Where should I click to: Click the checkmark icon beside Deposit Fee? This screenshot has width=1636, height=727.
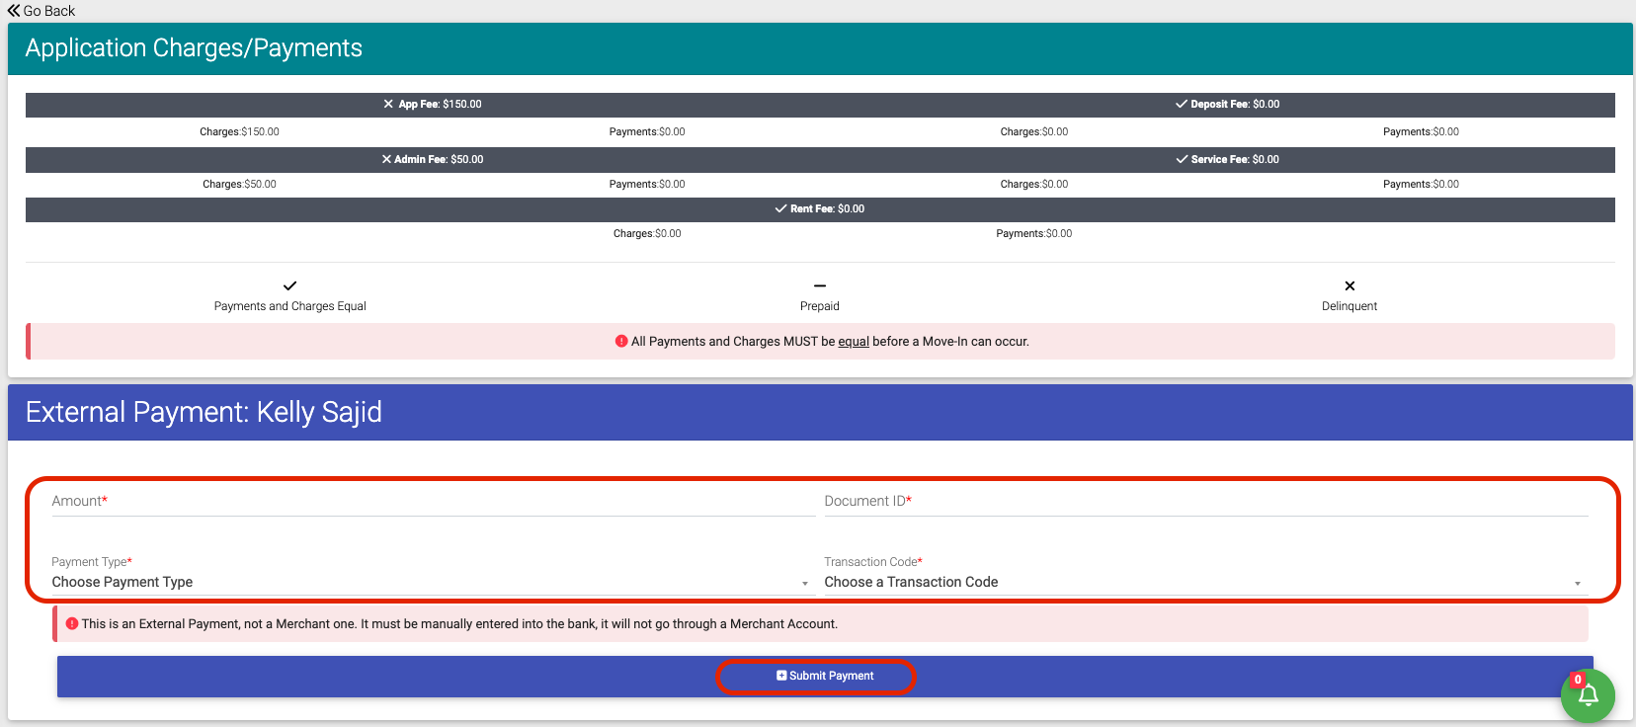pos(1181,104)
